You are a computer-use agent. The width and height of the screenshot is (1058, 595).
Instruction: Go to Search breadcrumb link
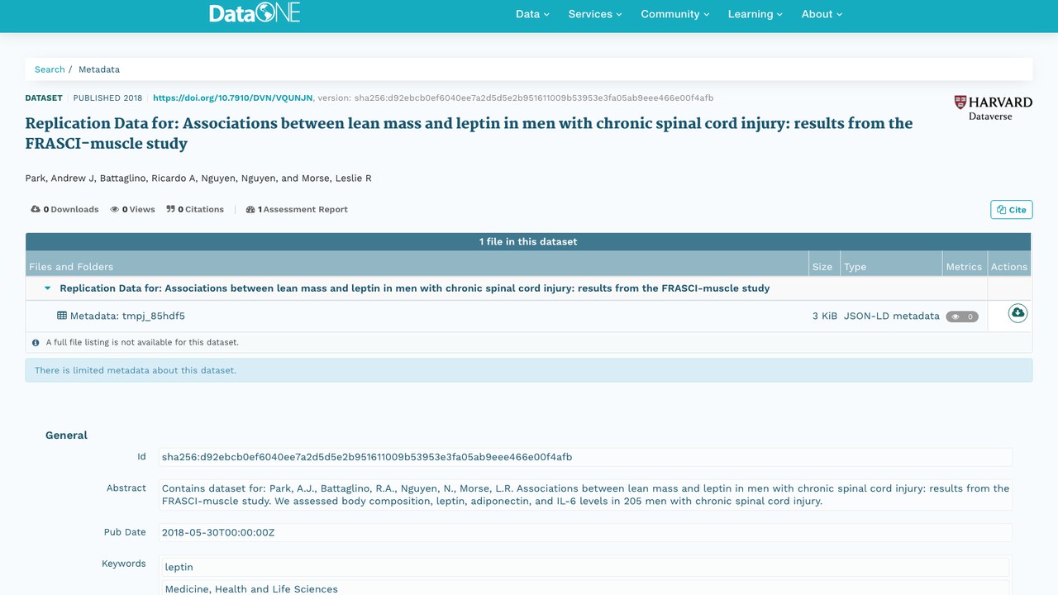point(50,69)
